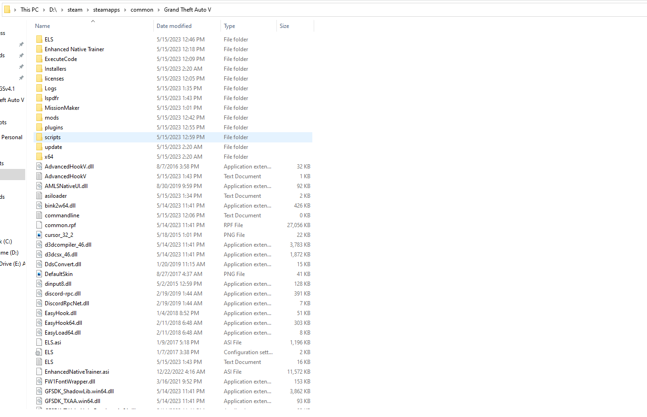Screen dimensions: 647x417
Task: Click the ELS folder icon
Action: pos(39,40)
